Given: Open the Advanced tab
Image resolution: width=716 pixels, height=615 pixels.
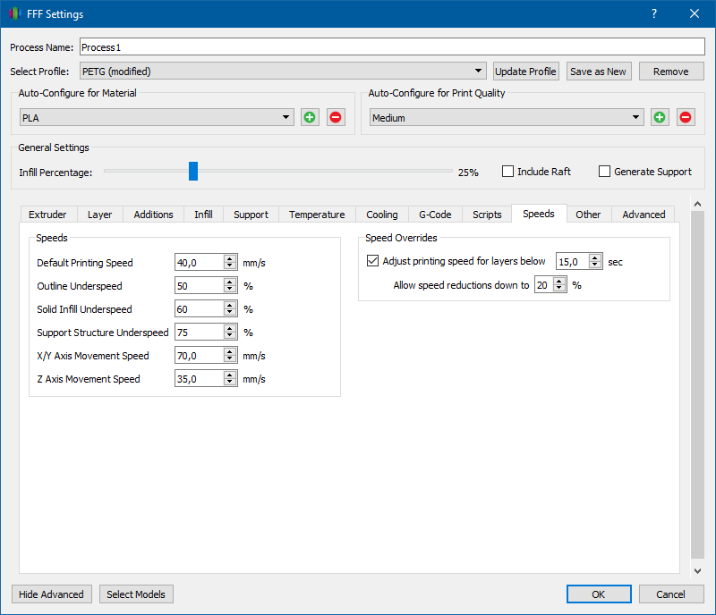Looking at the screenshot, I should 644,215.
